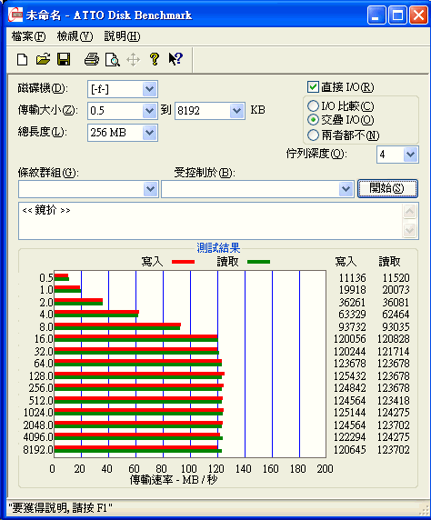431x520 pixels.
Task: Click the Print toolbar icon
Action: [x=92, y=59]
